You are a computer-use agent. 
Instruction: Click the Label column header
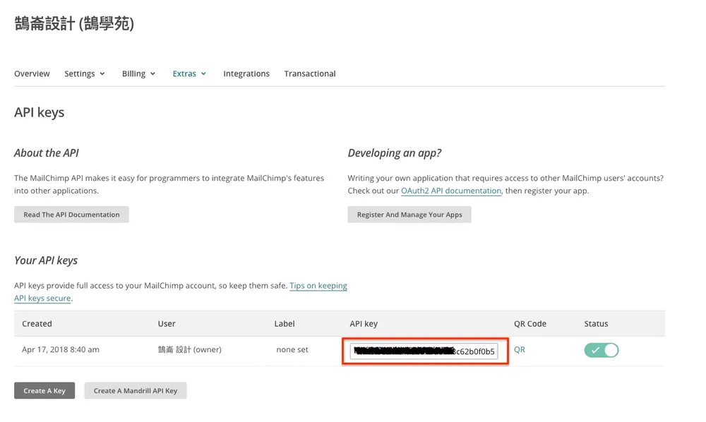285,323
